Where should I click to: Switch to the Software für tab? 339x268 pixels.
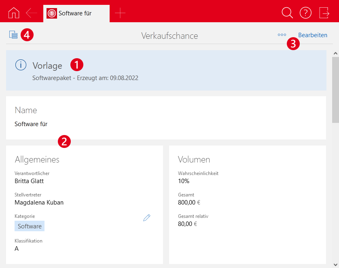(x=76, y=13)
